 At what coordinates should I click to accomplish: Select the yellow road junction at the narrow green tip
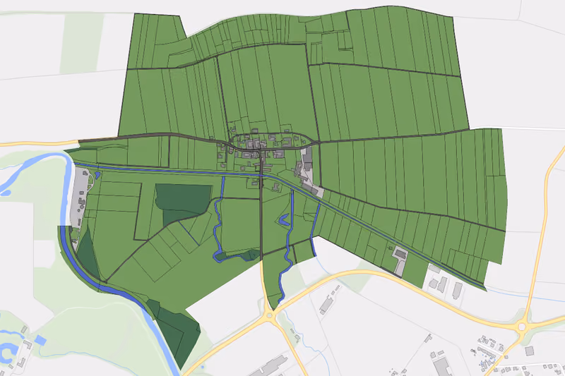pos(270,315)
